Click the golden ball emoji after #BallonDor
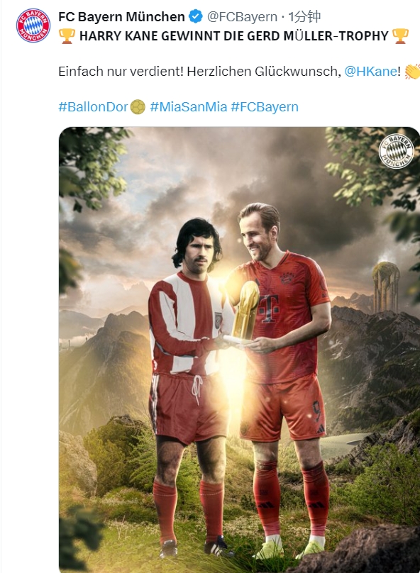 (x=138, y=107)
